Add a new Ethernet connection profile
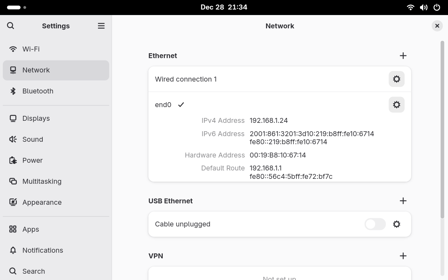The width and height of the screenshot is (448, 280). click(x=403, y=56)
